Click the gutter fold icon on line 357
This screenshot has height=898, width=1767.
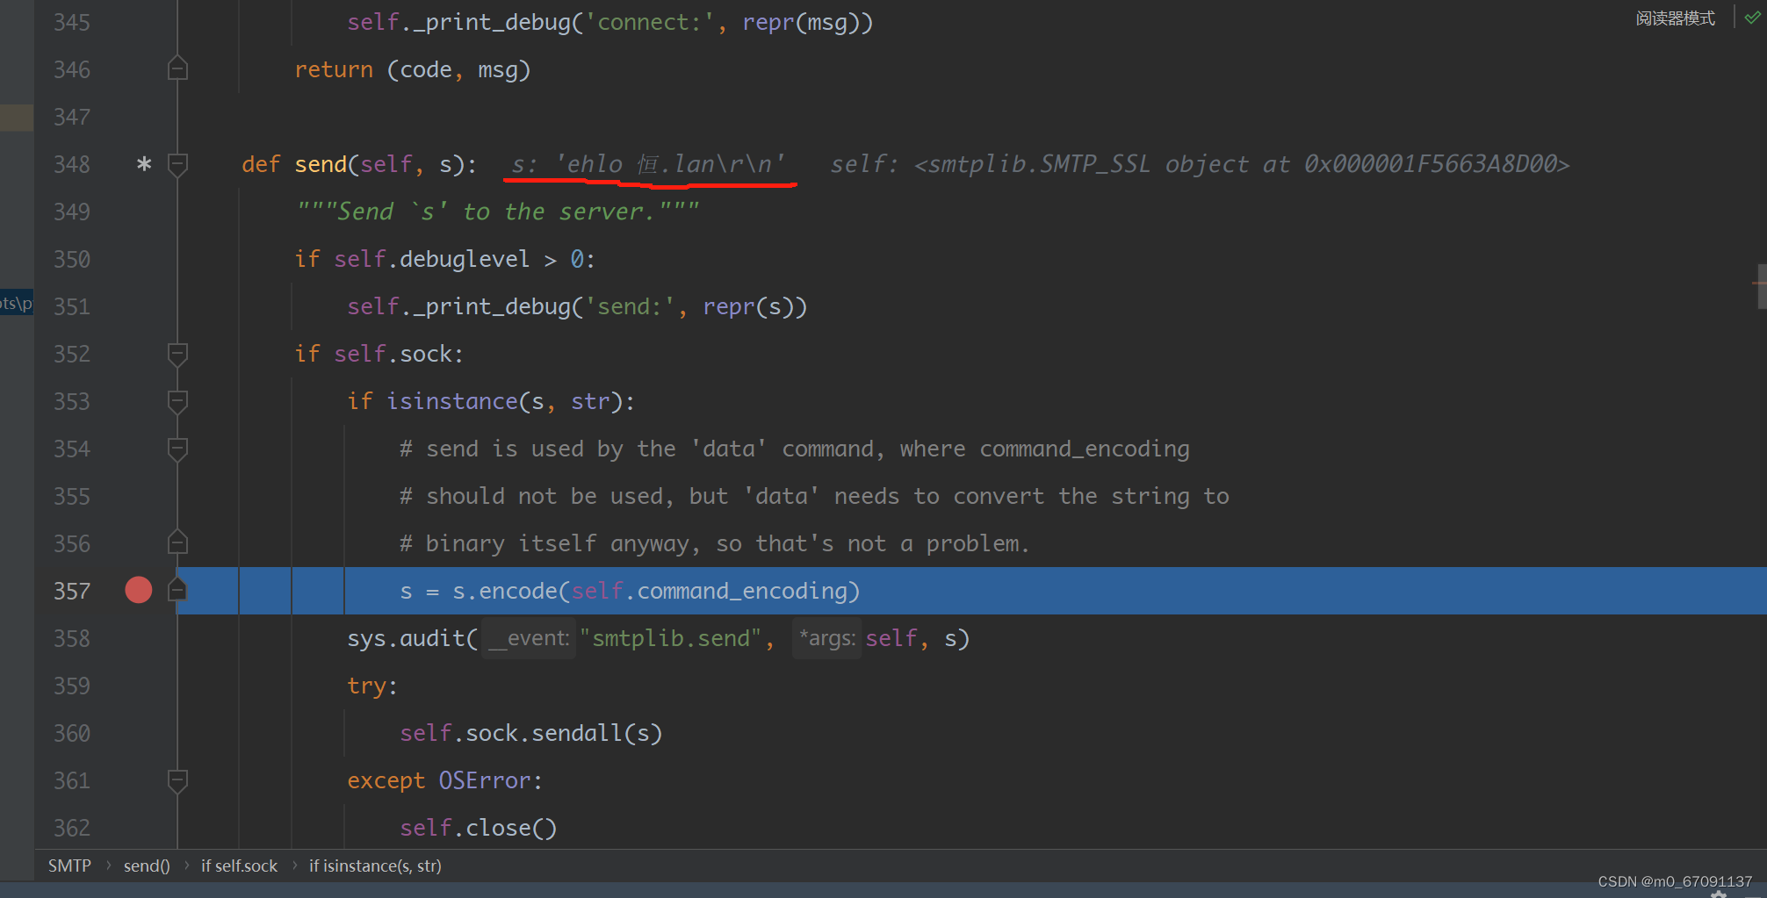pos(177,590)
